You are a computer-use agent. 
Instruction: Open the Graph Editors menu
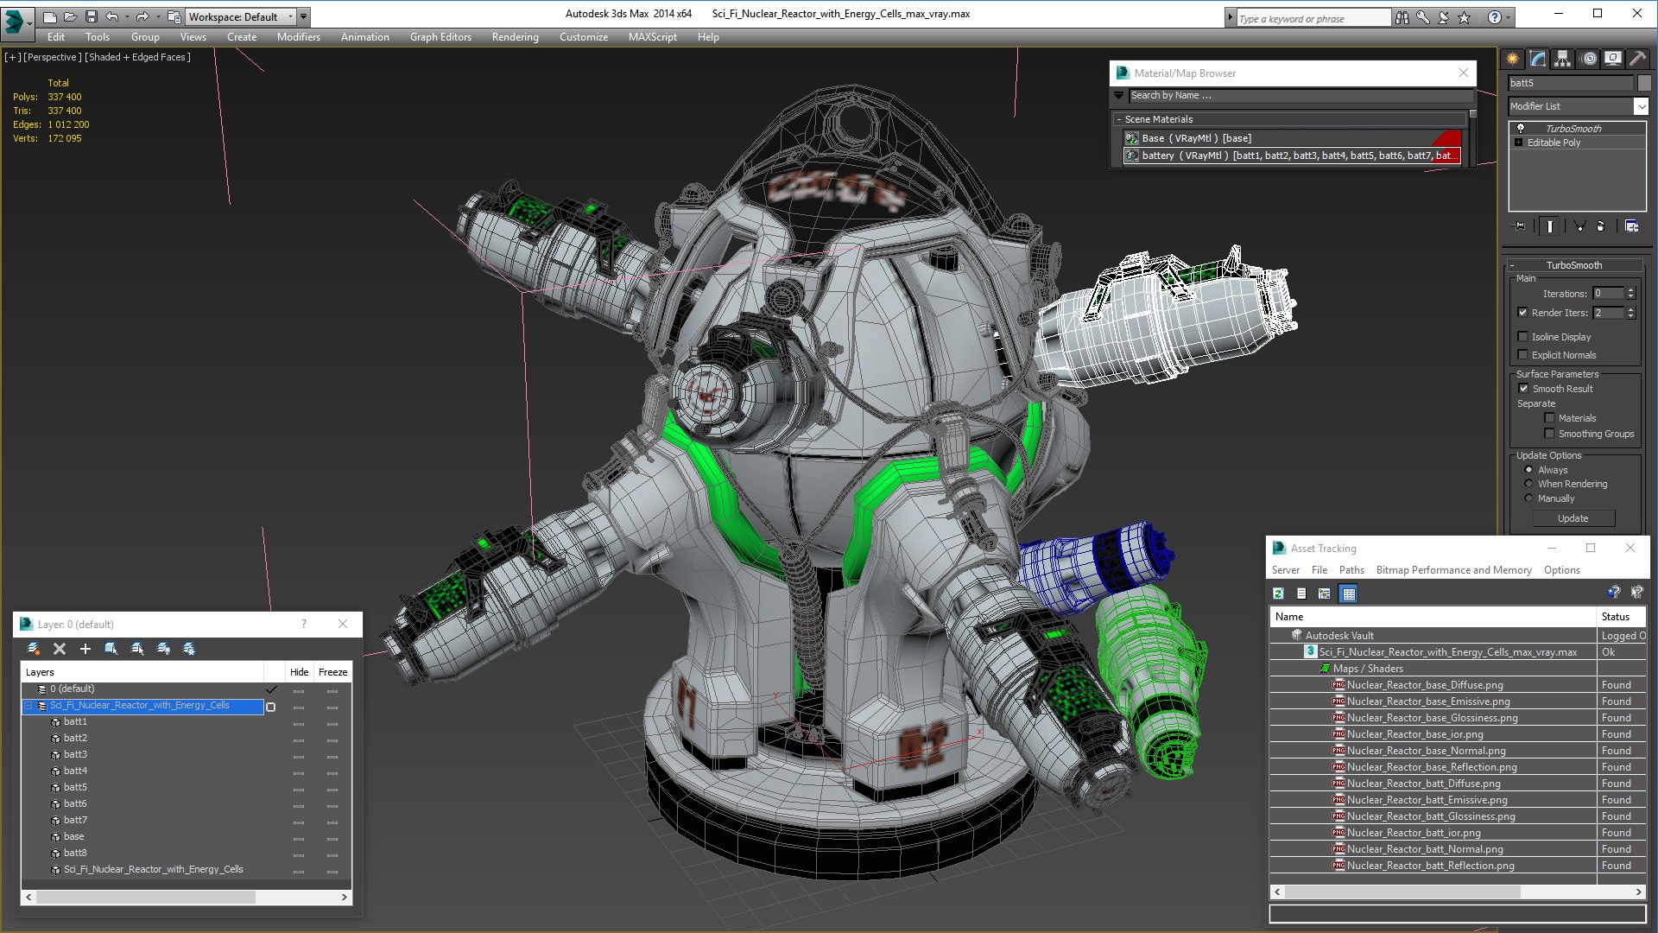coord(440,37)
